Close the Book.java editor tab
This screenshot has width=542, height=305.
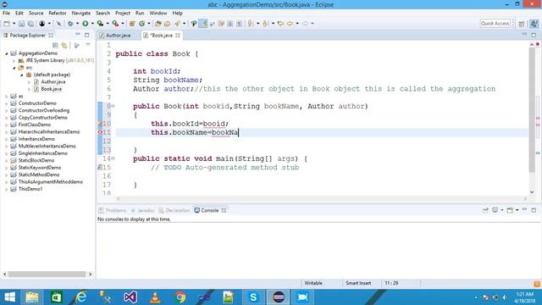pyautogui.click(x=178, y=36)
